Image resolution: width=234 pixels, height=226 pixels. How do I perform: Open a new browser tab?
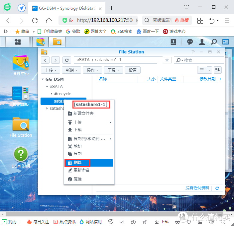[x=111, y=8]
